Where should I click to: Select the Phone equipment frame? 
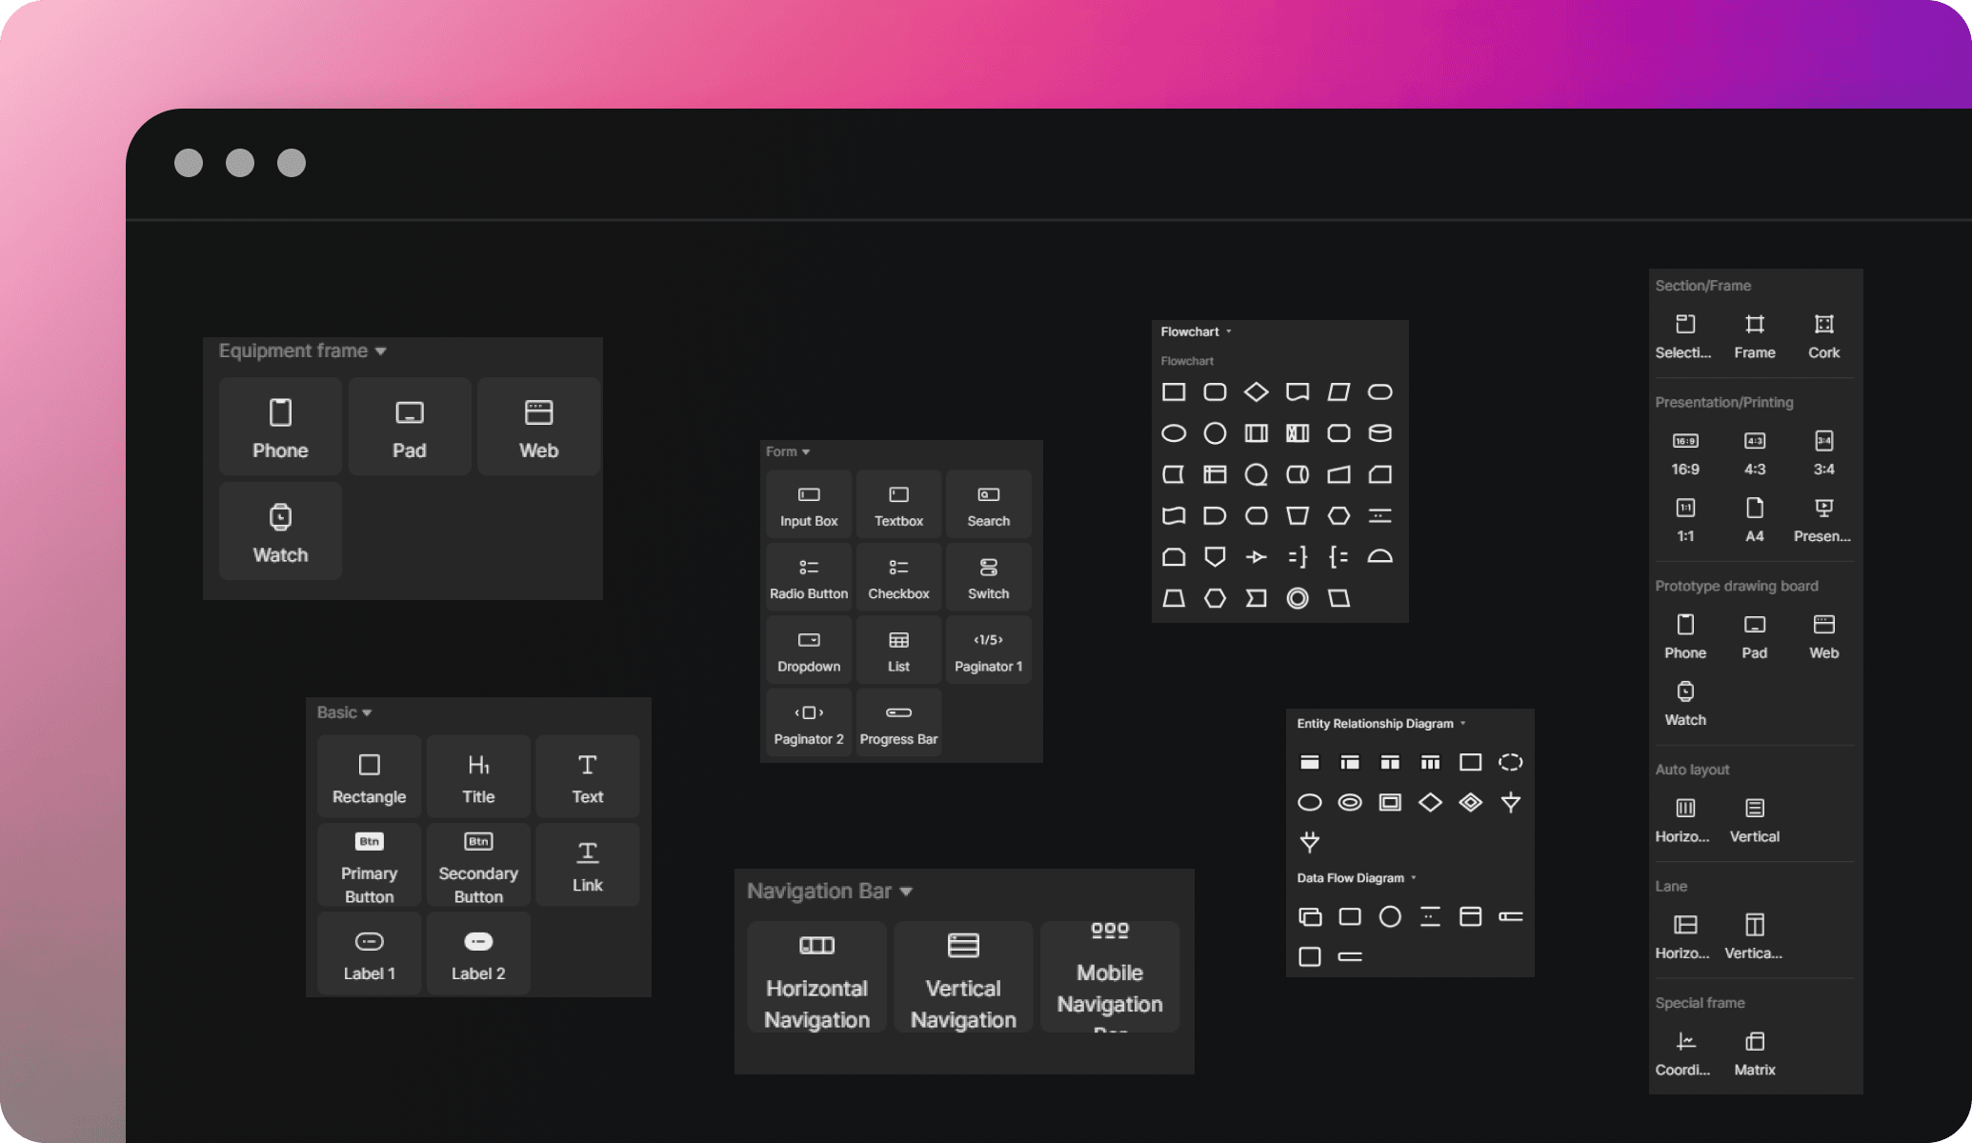click(x=279, y=426)
